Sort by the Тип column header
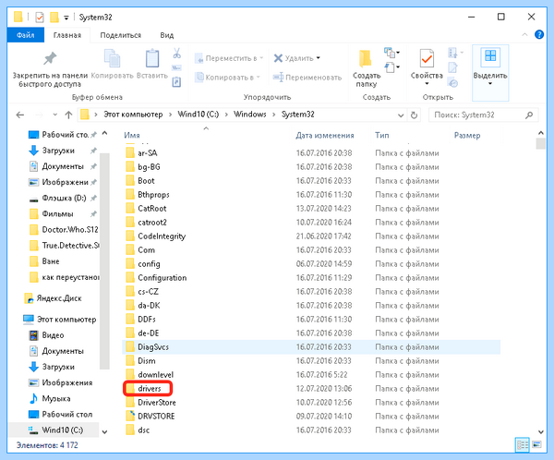 tap(382, 136)
